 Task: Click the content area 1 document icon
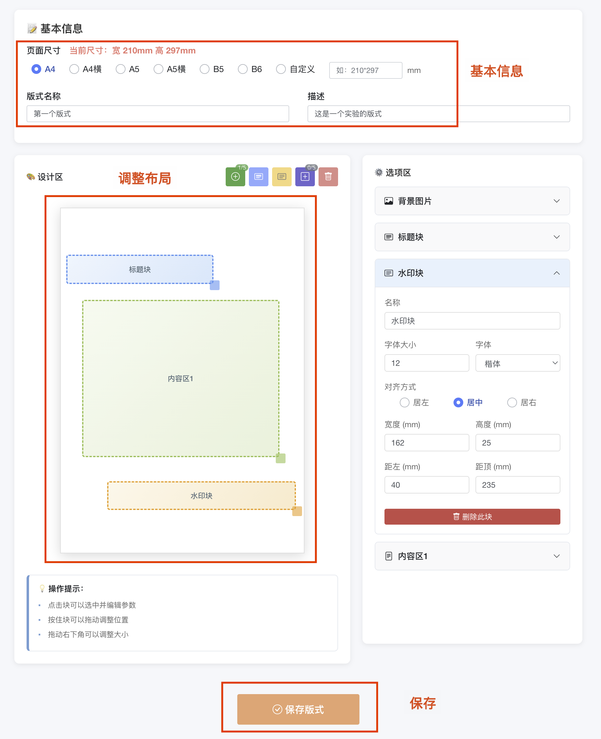click(388, 556)
